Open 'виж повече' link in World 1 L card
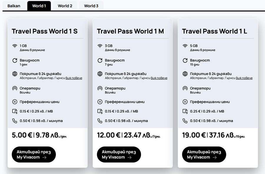Screen dimensions: 265x174 pos(244,78)
